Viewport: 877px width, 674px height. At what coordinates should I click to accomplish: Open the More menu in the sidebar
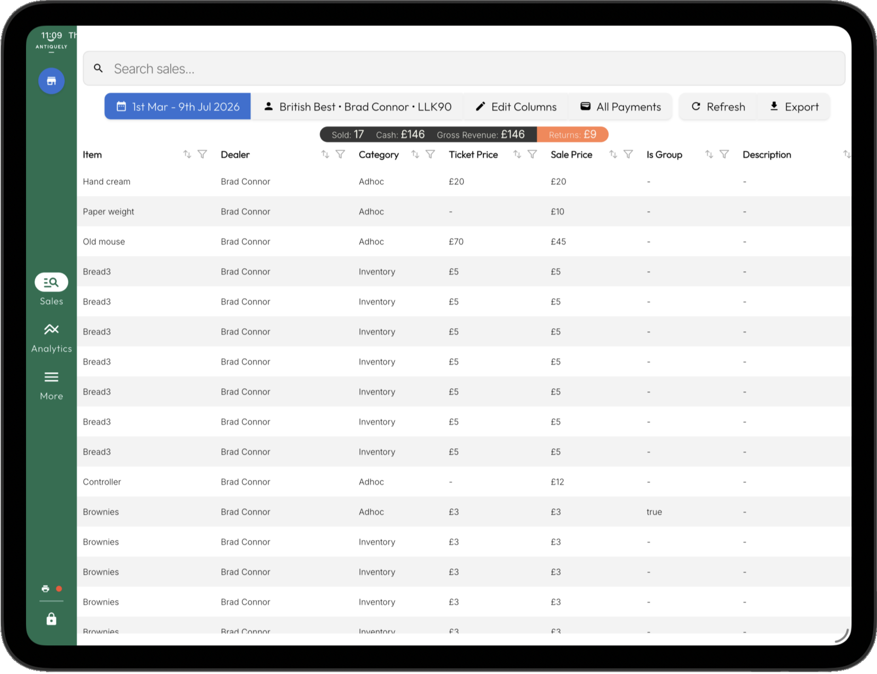pyautogui.click(x=51, y=386)
